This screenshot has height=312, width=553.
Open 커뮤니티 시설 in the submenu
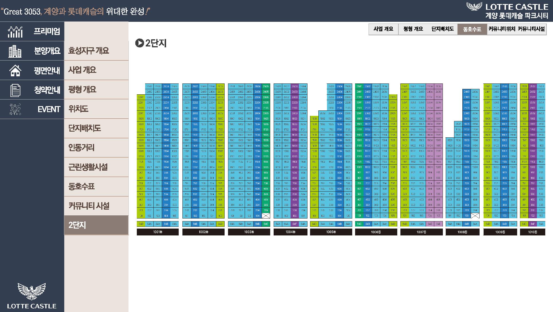[89, 206]
